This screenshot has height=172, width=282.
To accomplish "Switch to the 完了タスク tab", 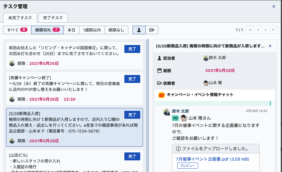I will coord(53,18).
